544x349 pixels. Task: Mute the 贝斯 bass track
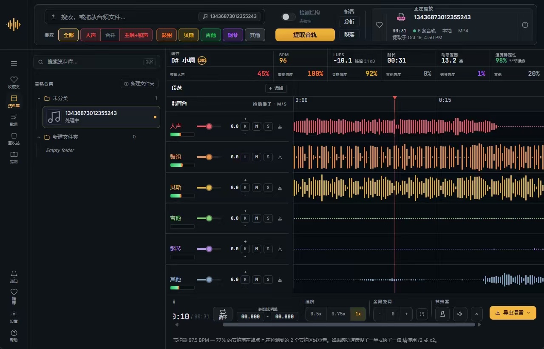tap(257, 188)
